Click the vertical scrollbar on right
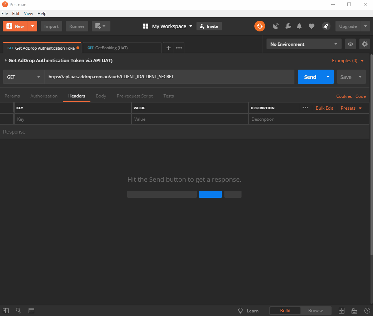Viewport: 373px width, 316px height. coord(372,155)
